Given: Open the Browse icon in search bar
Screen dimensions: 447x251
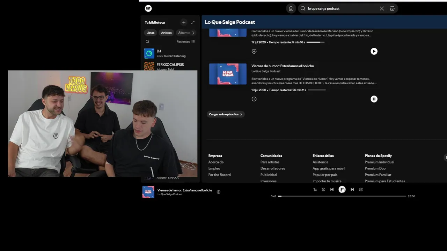Looking at the screenshot, I should [392, 8].
